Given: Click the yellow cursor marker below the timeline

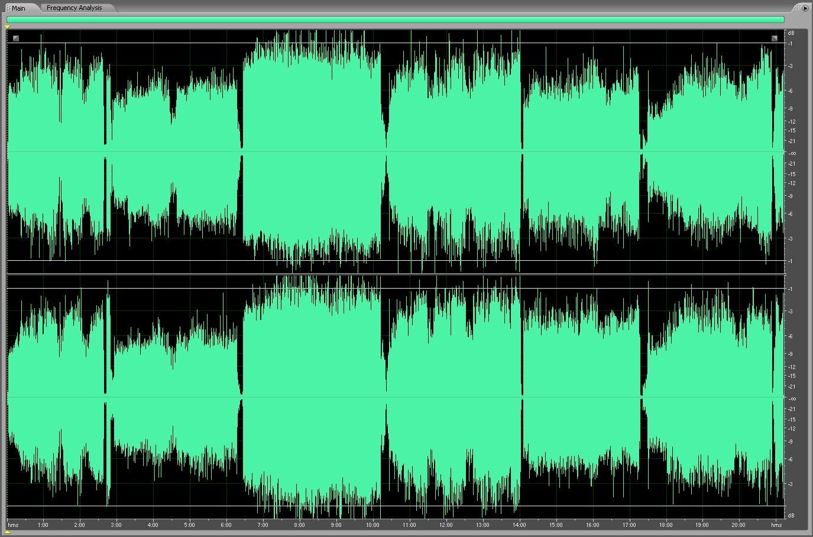Looking at the screenshot, I should coord(7,532).
